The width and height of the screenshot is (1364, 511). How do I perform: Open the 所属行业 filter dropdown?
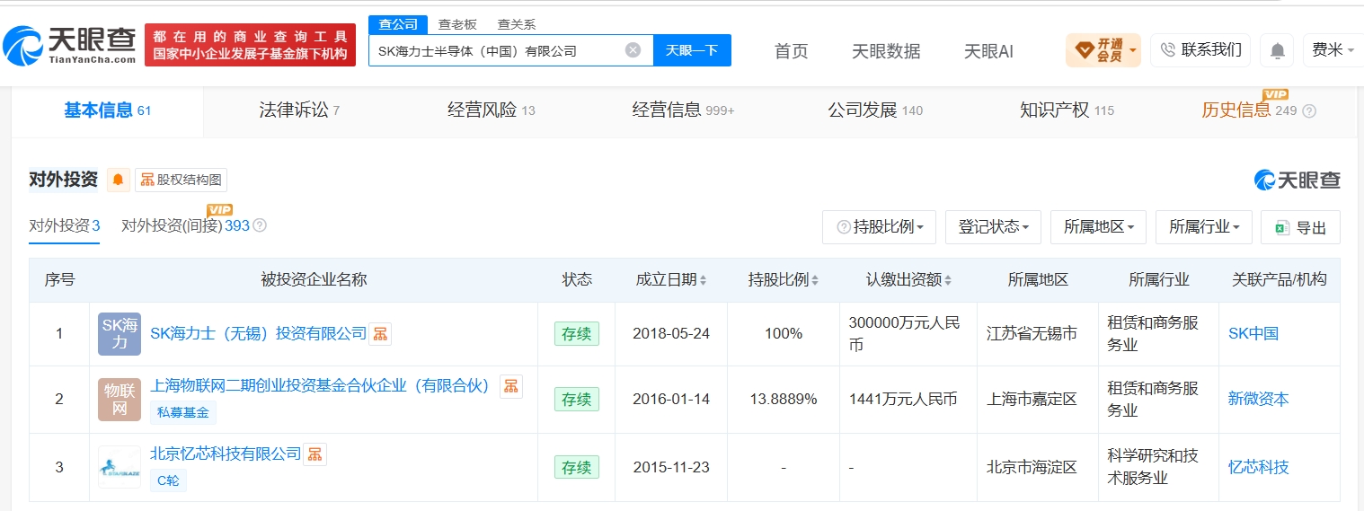pos(1203,227)
